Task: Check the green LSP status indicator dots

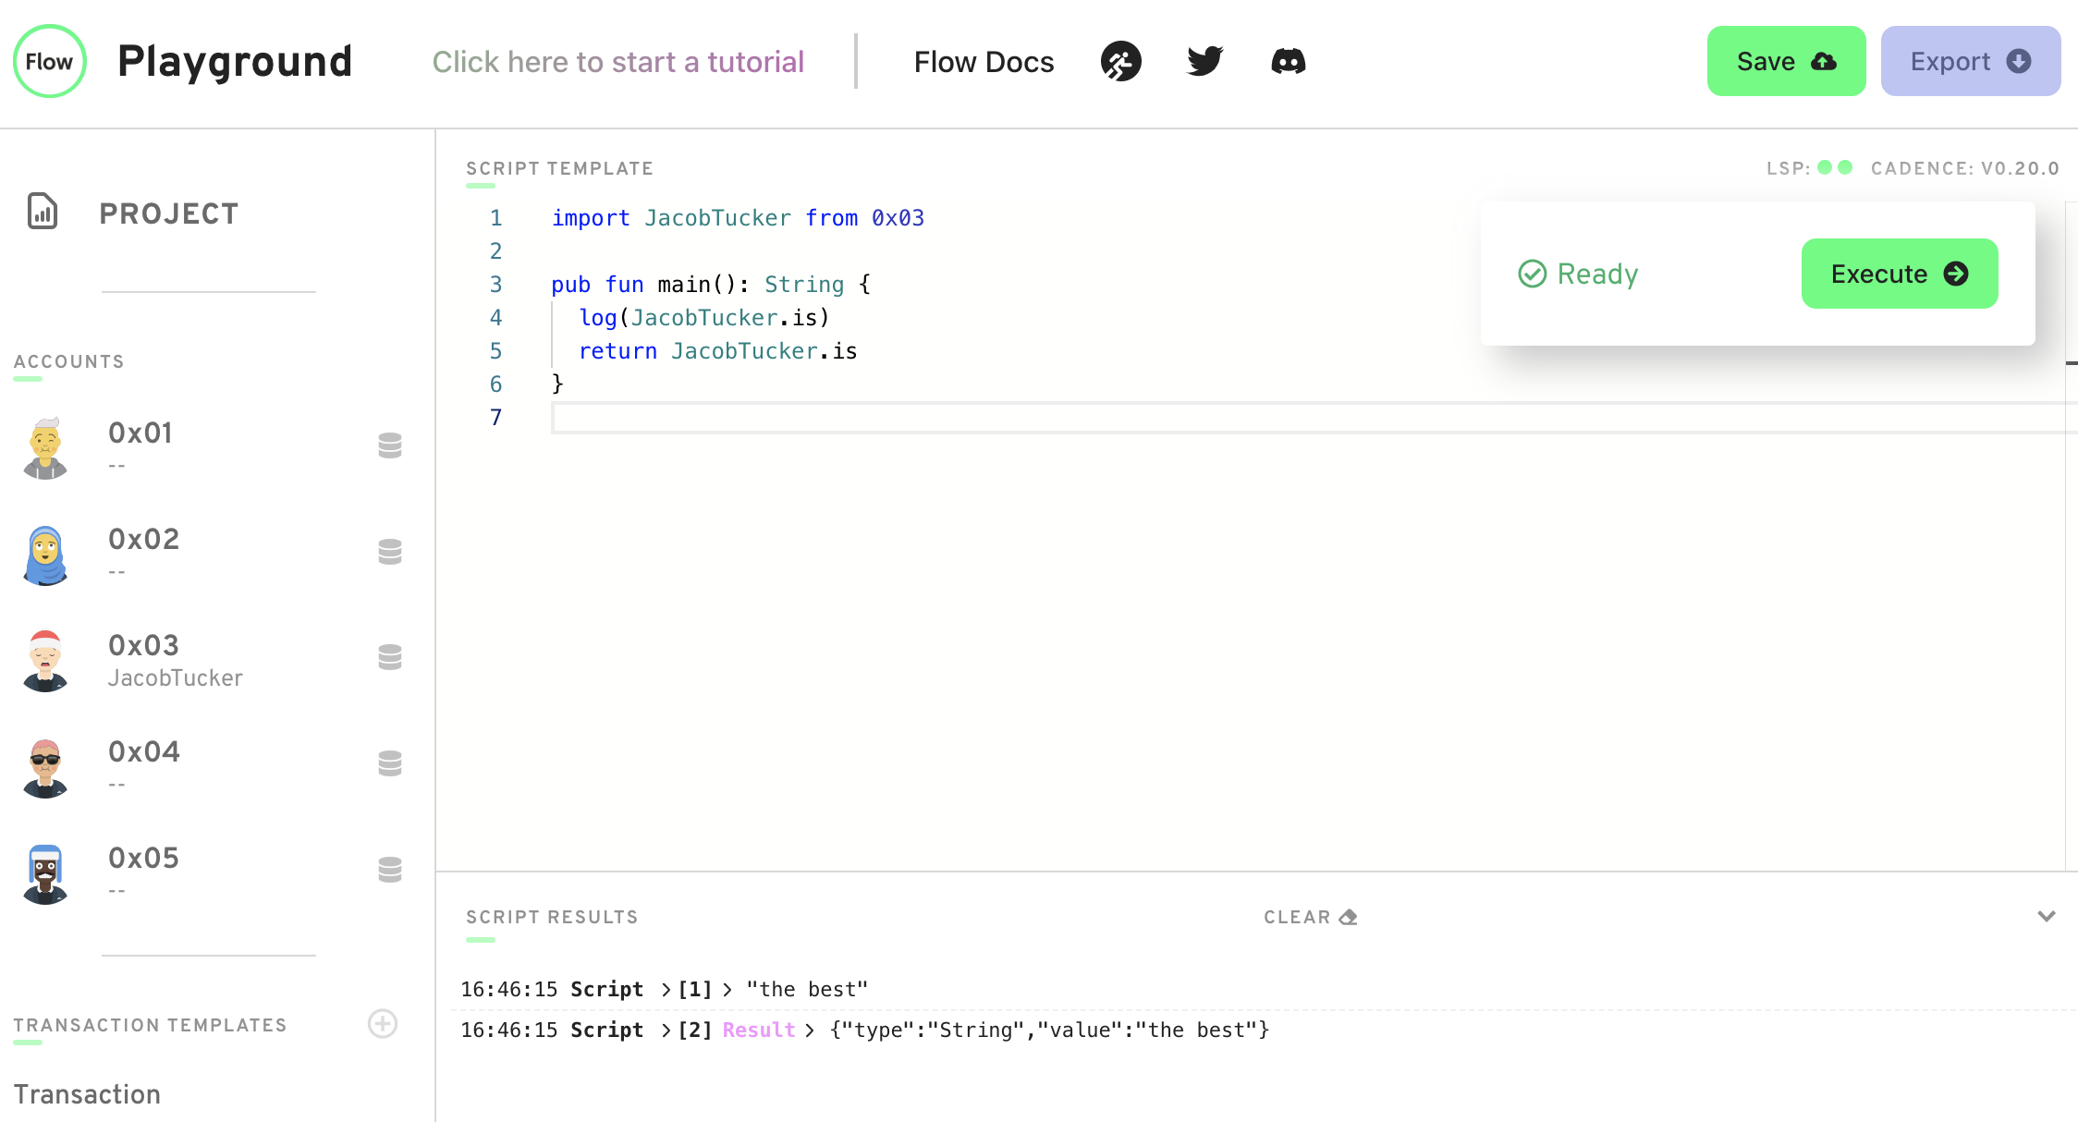Action: click(x=1833, y=168)
